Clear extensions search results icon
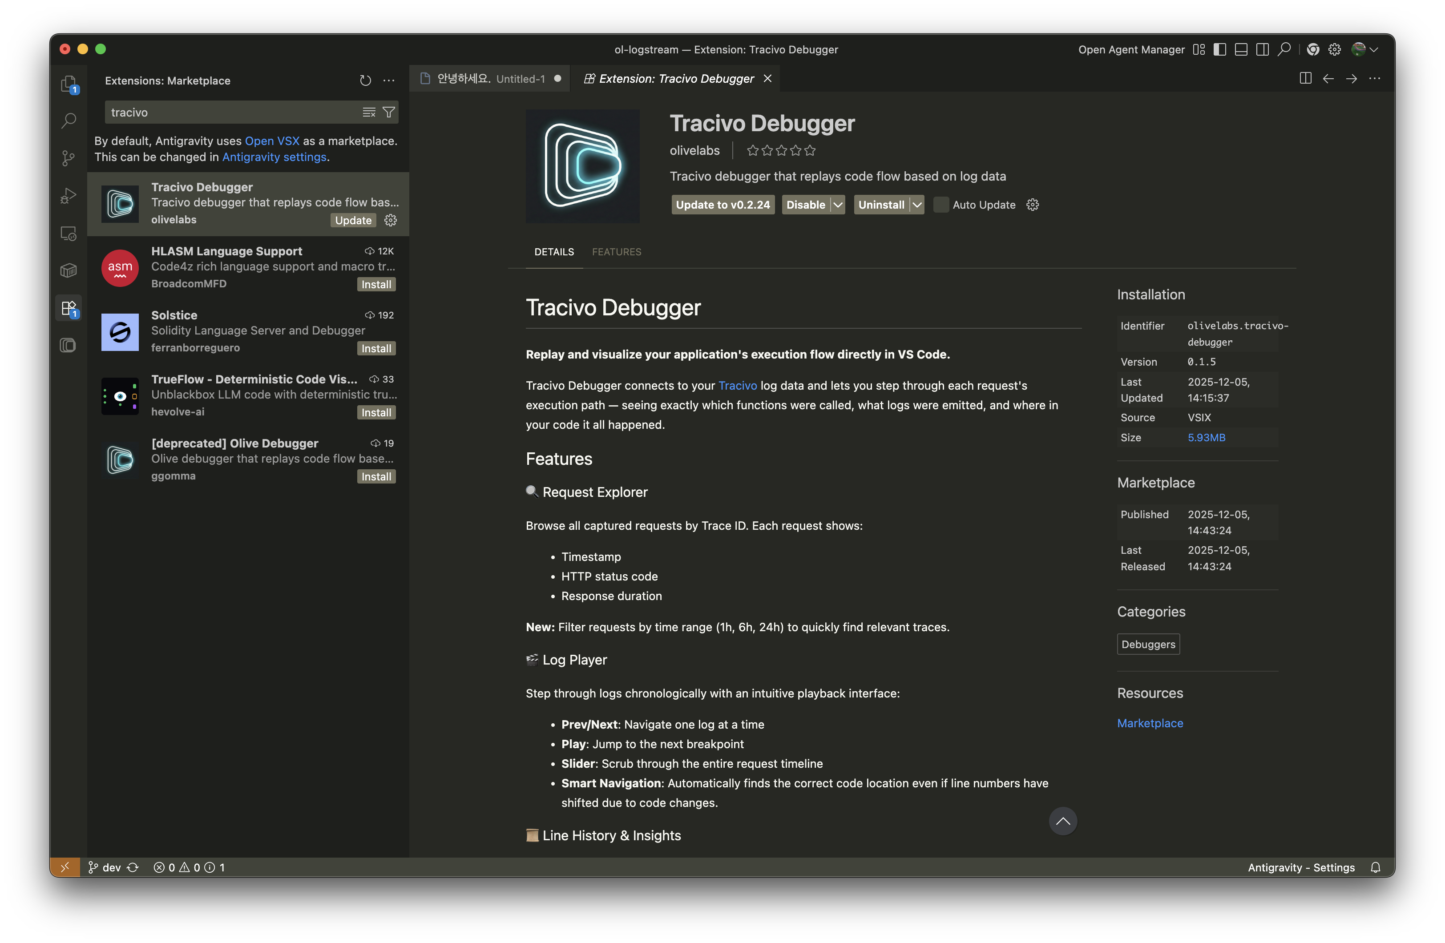Image resolution: width=1445 pixels, height=943 pixels. (x=368, y=113)
